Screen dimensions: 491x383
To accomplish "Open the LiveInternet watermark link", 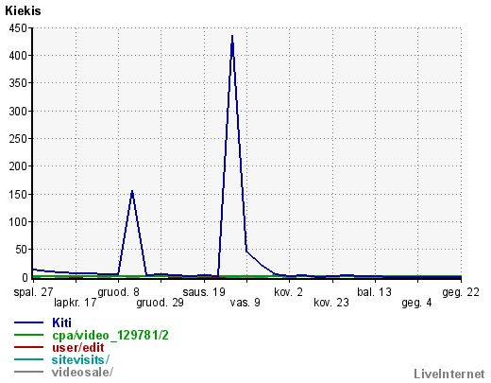I will [x=449, y=374].
